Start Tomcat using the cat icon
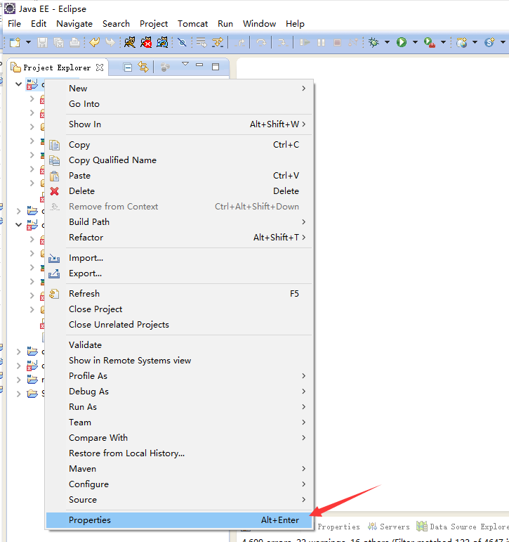The height and width of the screenshot is (542, 509). pyautogui.click(x=129, y=42)
